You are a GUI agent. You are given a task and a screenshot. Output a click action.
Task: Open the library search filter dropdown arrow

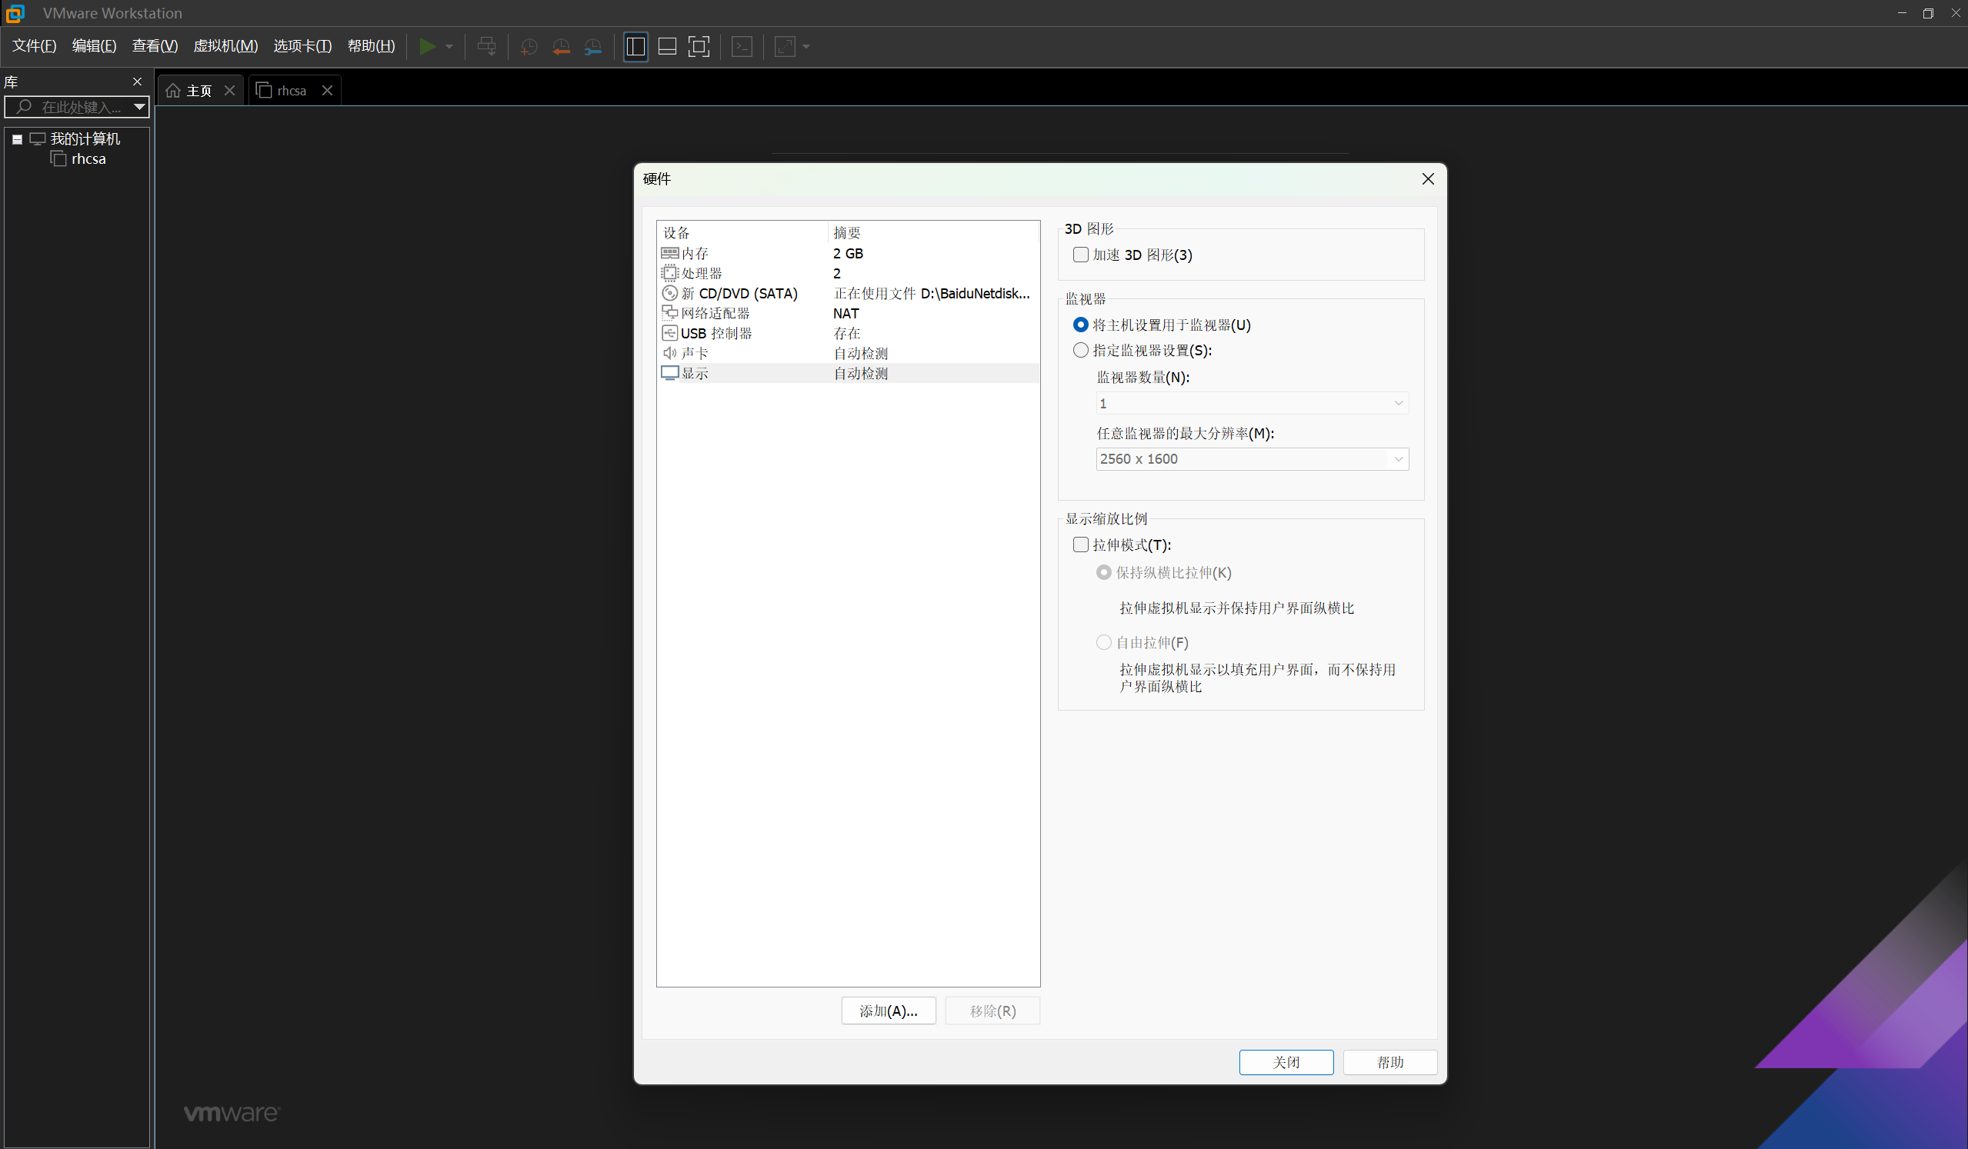(x=139, y=107)
